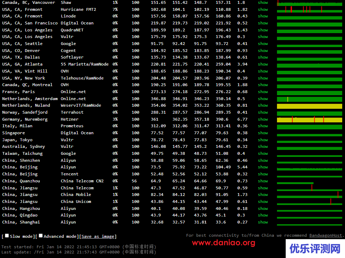Select the "55 Marietta/RamNode" provider text
Screen dimensions: 345x258
click(85, 64)
